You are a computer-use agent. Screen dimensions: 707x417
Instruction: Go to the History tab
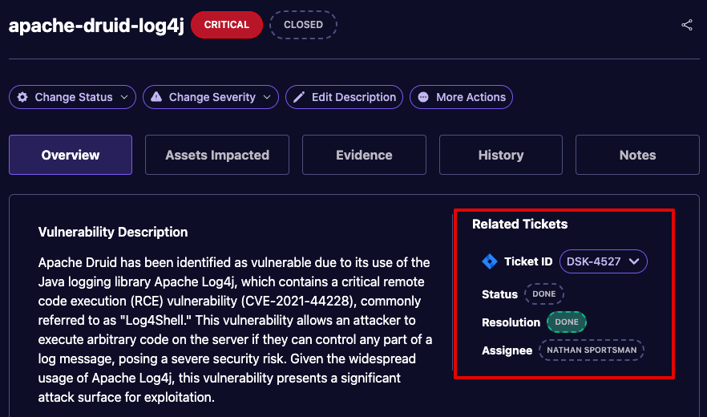tap(501, 155)
